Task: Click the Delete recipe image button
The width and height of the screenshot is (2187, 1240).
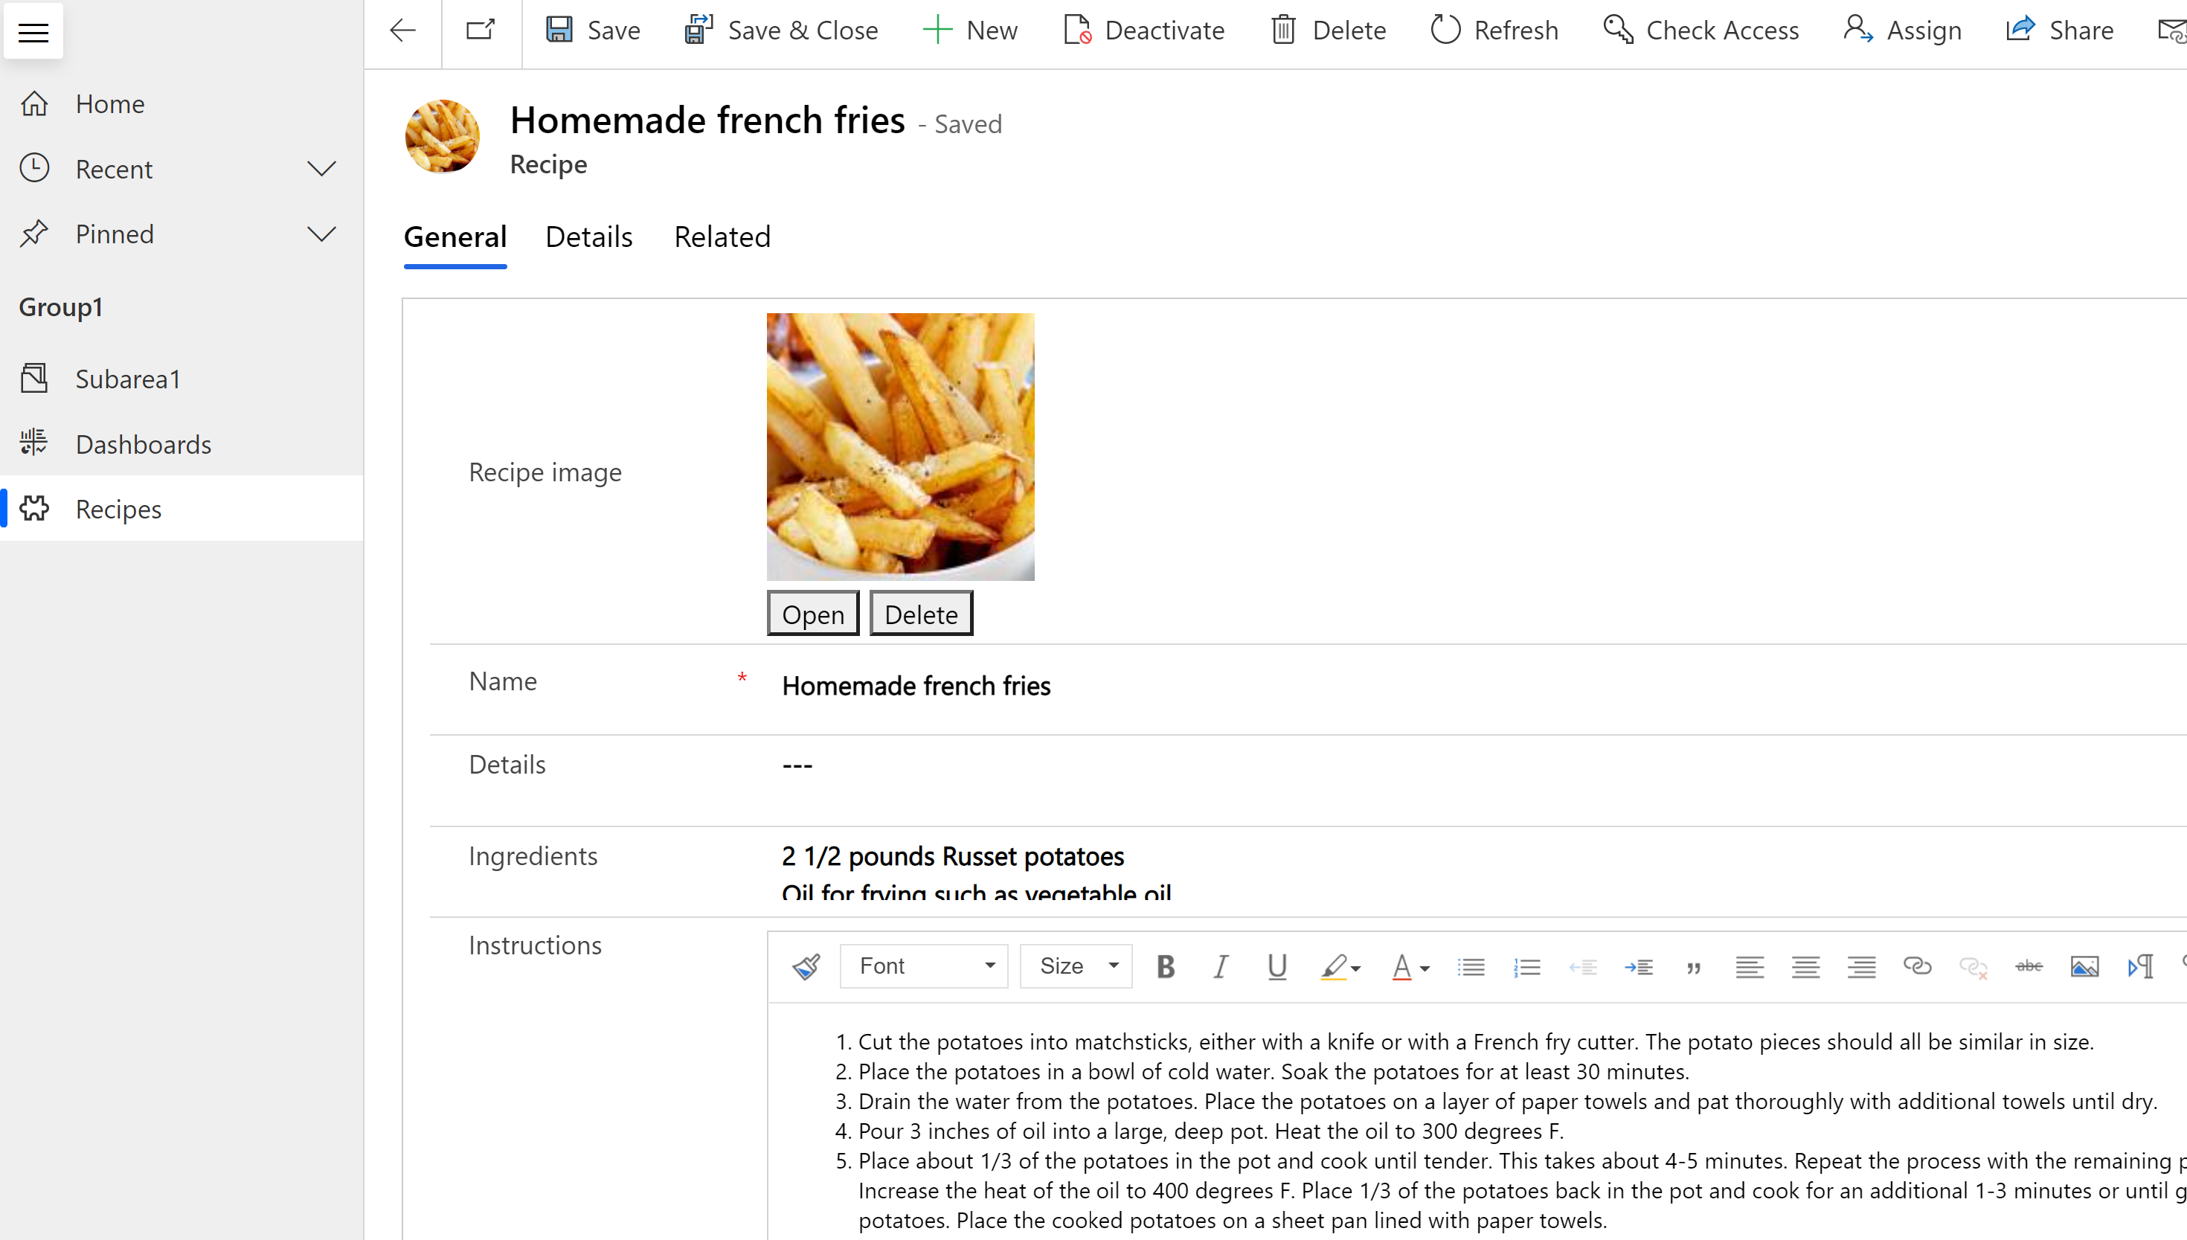Action: point(919,612)
